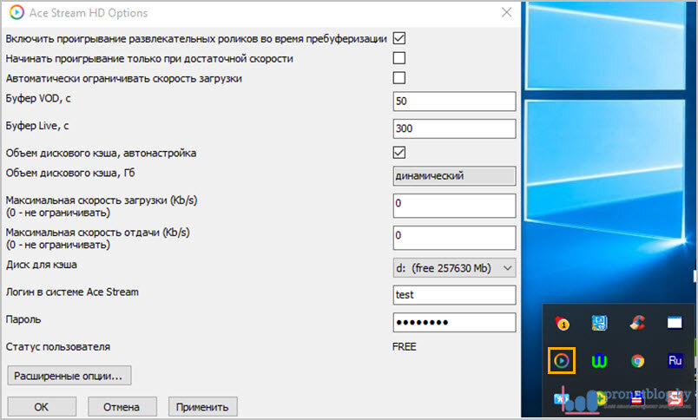The width and height of the screenshot is (698, 420).
Task: Click the green W tray icon
Action: (599, 361)
